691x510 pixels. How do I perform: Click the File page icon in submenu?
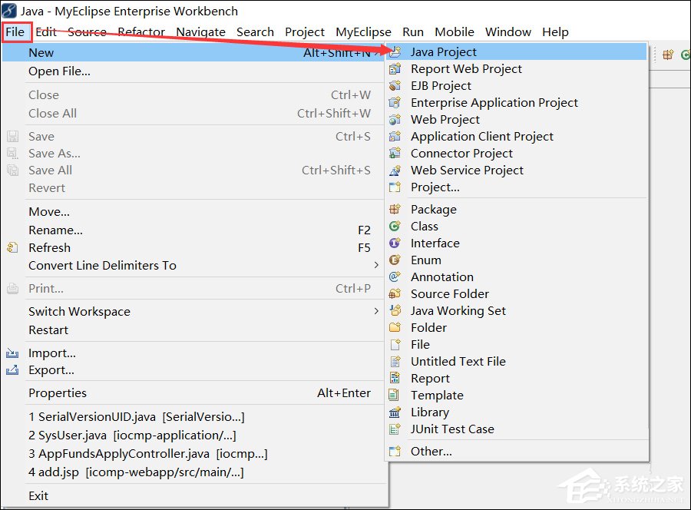395,344
